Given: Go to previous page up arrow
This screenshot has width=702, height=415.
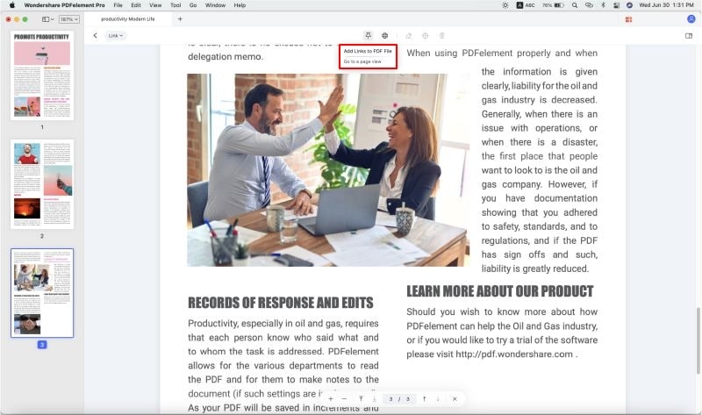Looking at the screenshot, I should coord(424,399).
